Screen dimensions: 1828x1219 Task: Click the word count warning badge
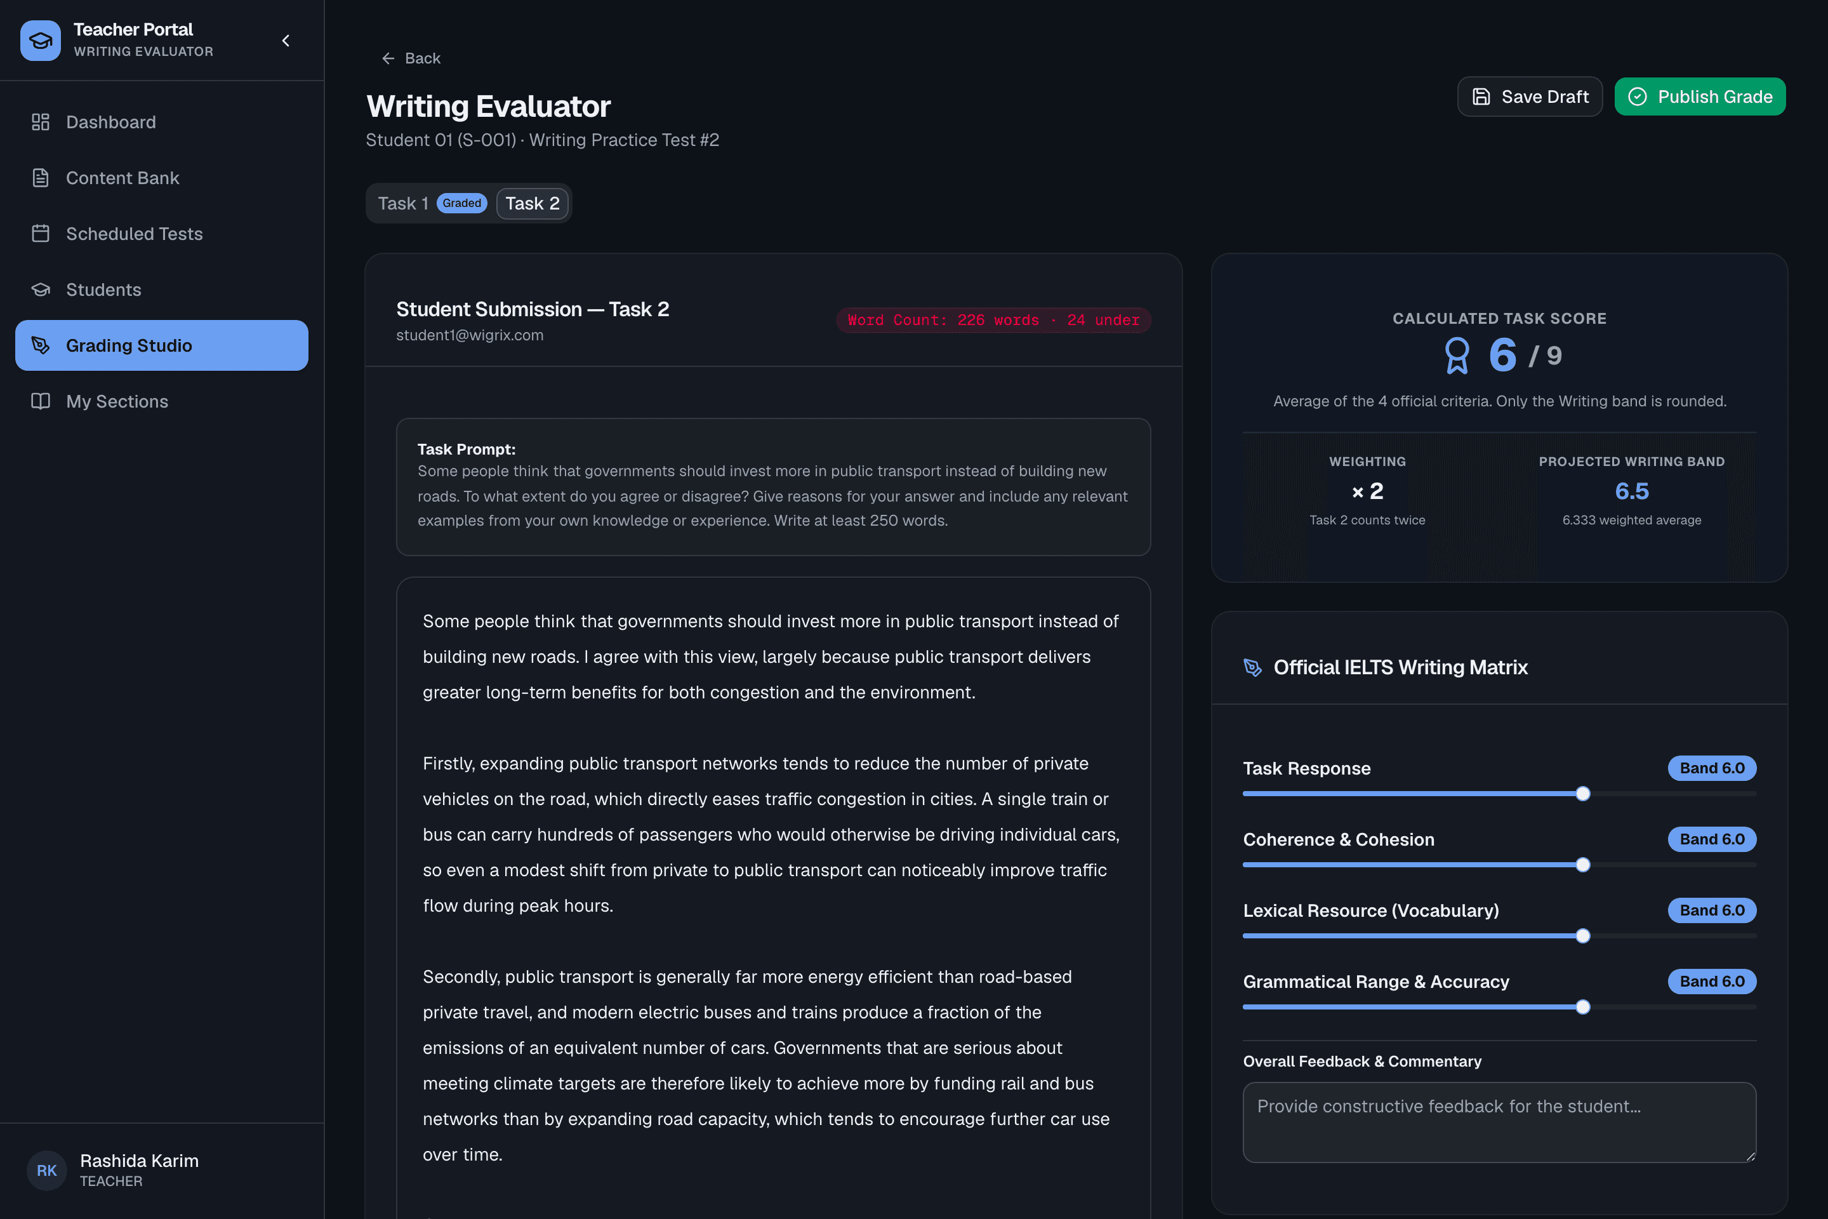click(993, 320)
